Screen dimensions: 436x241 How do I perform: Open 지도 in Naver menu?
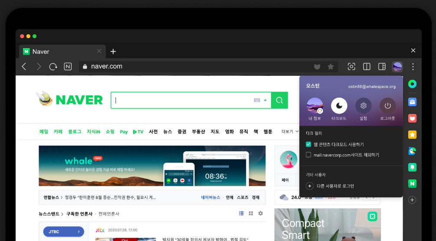[215, 131]
